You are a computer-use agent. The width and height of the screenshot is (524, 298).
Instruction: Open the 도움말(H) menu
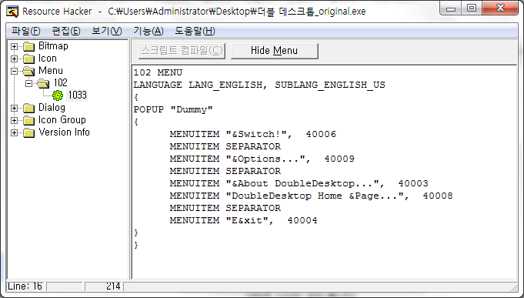tap(195, 31)
